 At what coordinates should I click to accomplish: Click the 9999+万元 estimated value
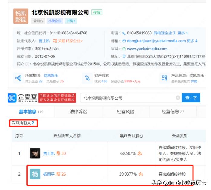[132, 81]
